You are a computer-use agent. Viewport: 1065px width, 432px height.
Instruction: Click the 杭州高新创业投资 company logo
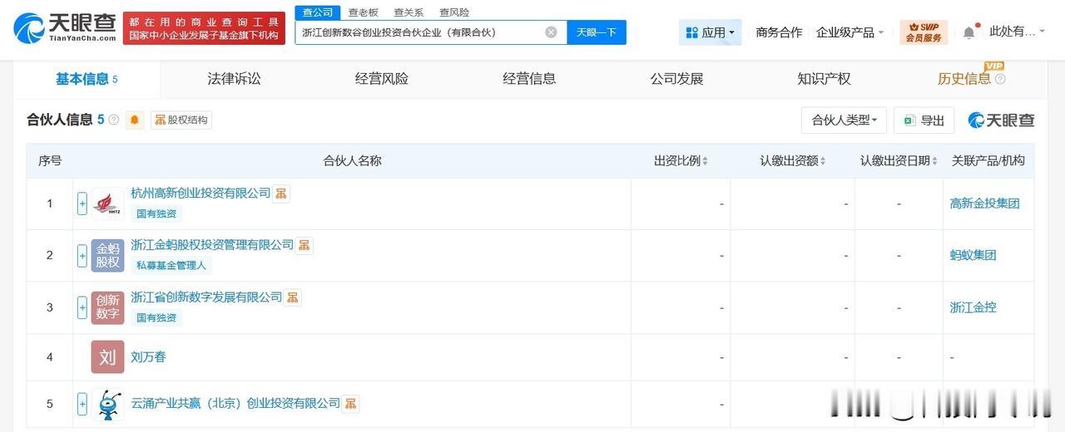point(107,204)
